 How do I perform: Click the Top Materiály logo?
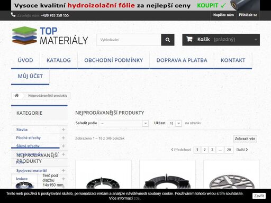[x=50, y=36]
